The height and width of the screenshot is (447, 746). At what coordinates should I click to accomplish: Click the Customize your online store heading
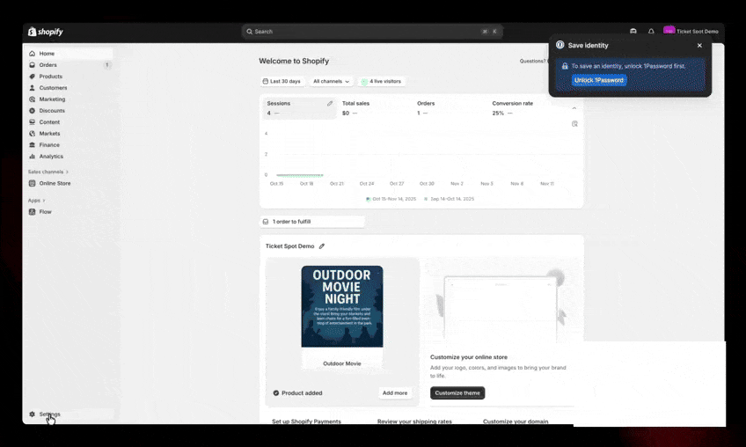[x=469, y=357]
